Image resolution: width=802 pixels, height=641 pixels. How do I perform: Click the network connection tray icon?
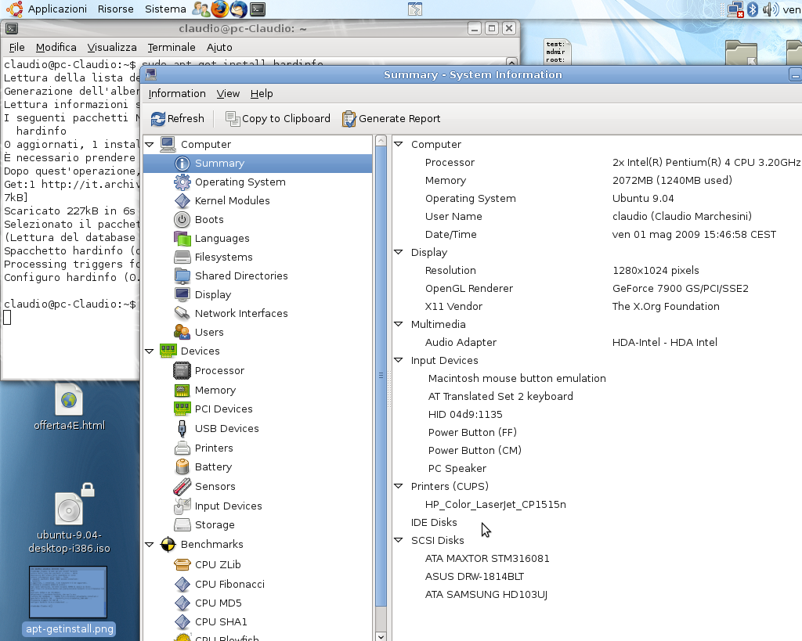(x=735, y=9)
